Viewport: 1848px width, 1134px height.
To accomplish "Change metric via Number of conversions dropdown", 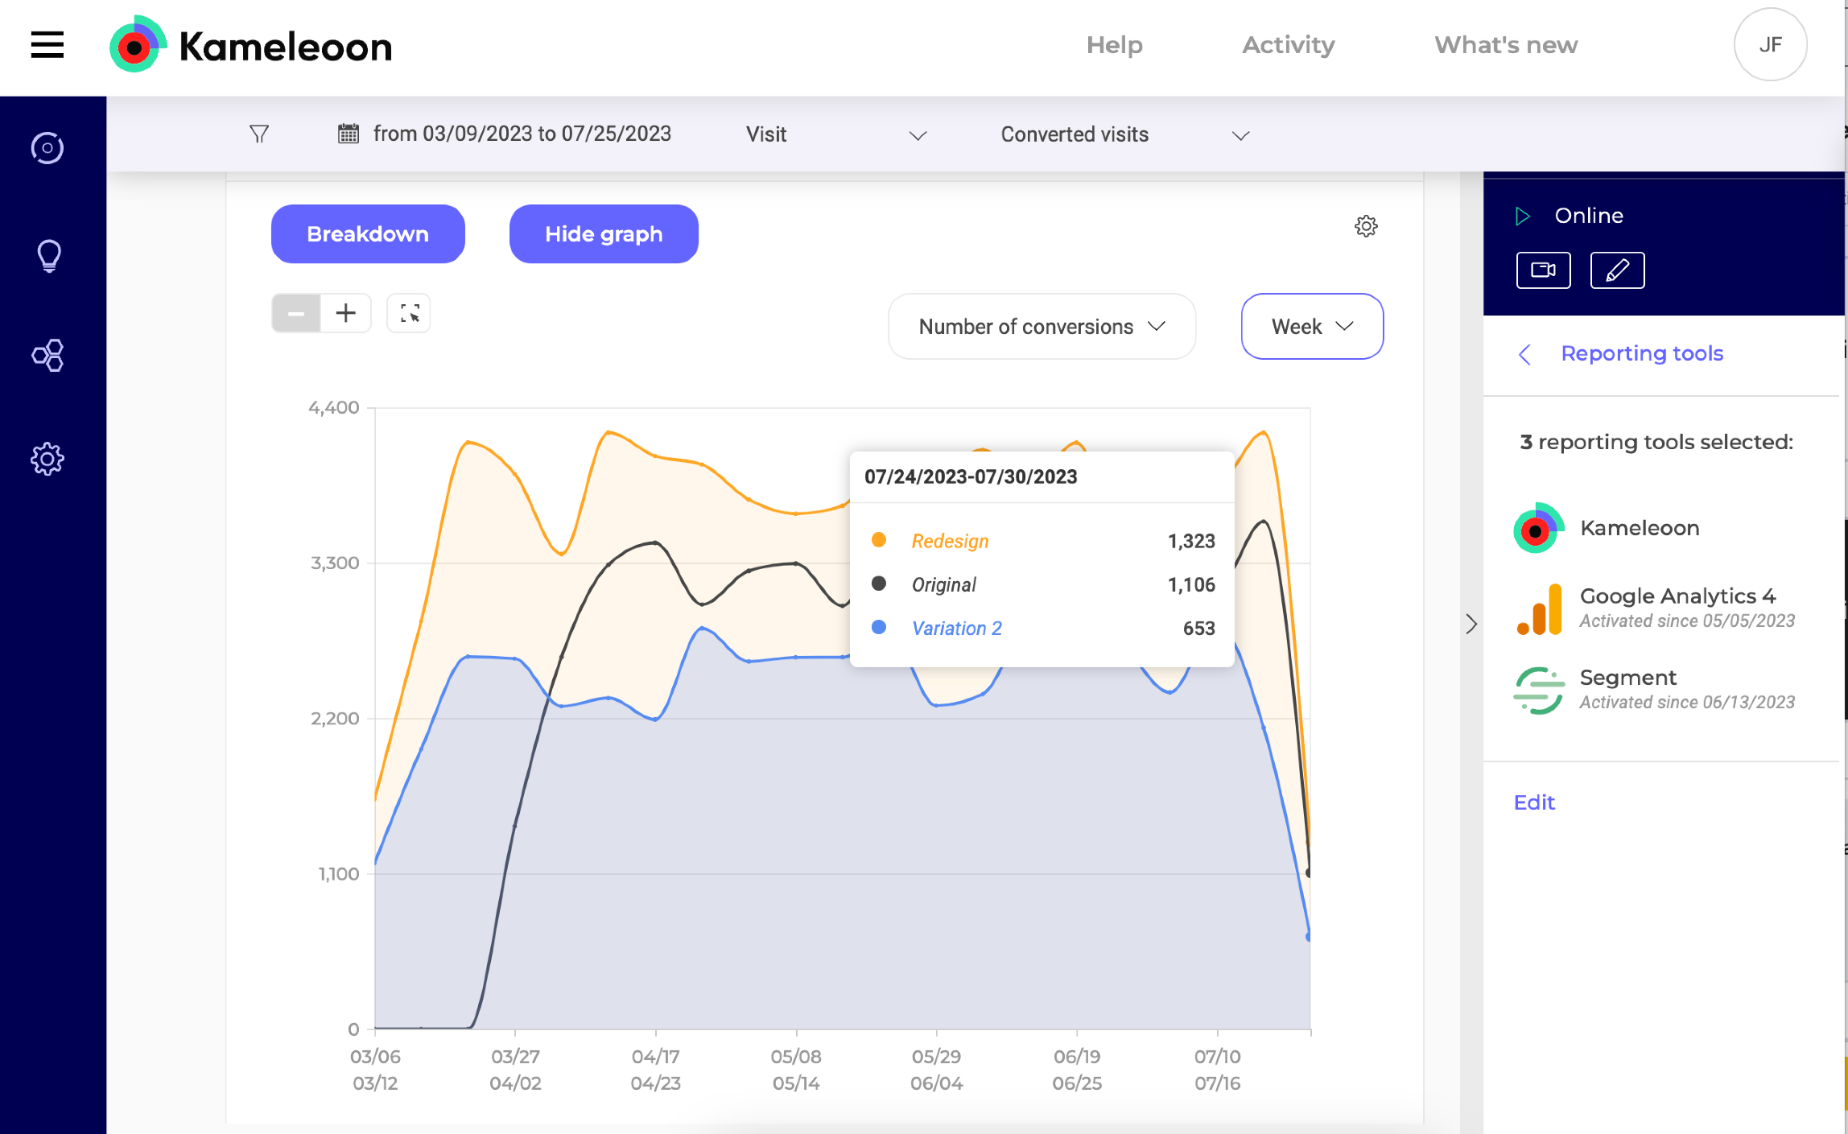I will (x=1041, y=326).
